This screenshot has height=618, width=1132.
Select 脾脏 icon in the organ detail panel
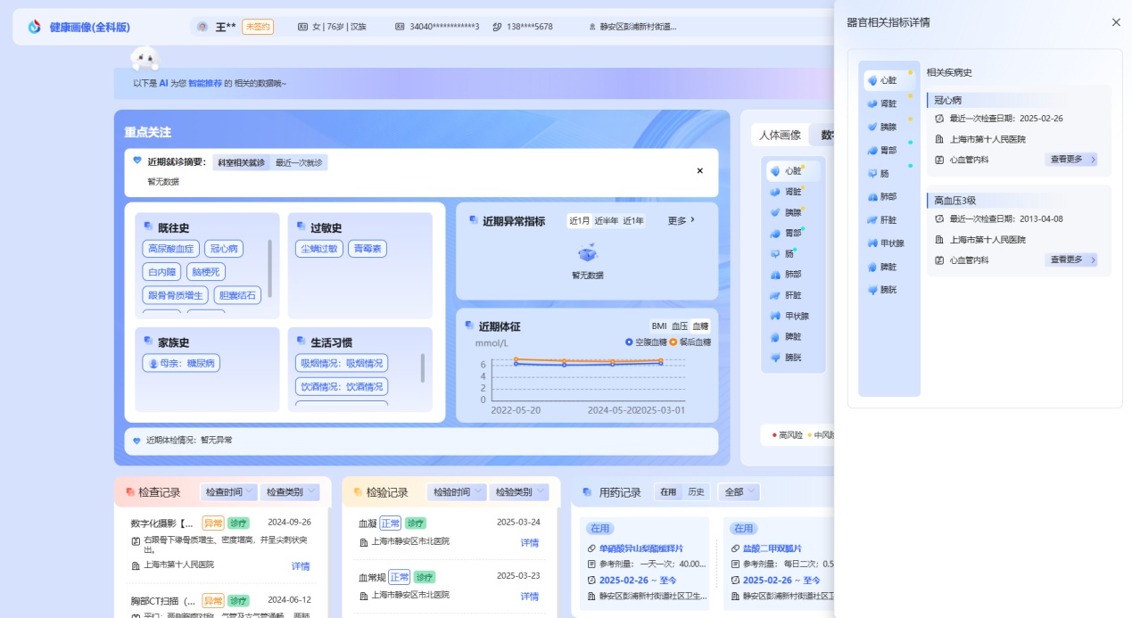pos(873,267)
